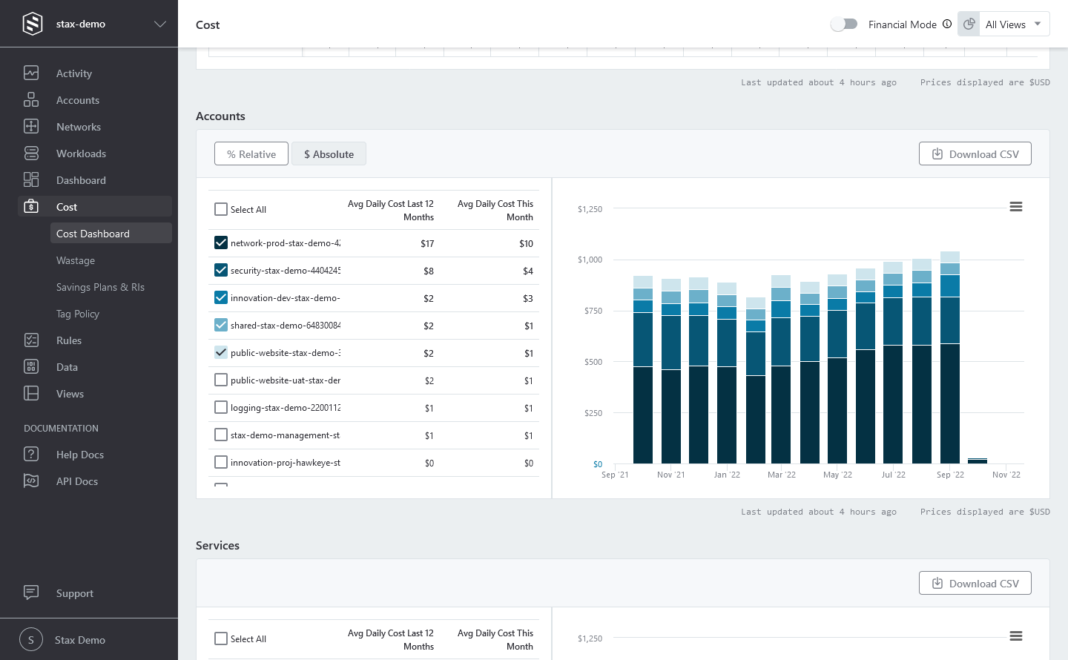Image resolution: width=1068 pixels, height=660 pixels.
Task: Click download icon in Services Download CSV
Action: pyautogui.click(x=937, y=583)
